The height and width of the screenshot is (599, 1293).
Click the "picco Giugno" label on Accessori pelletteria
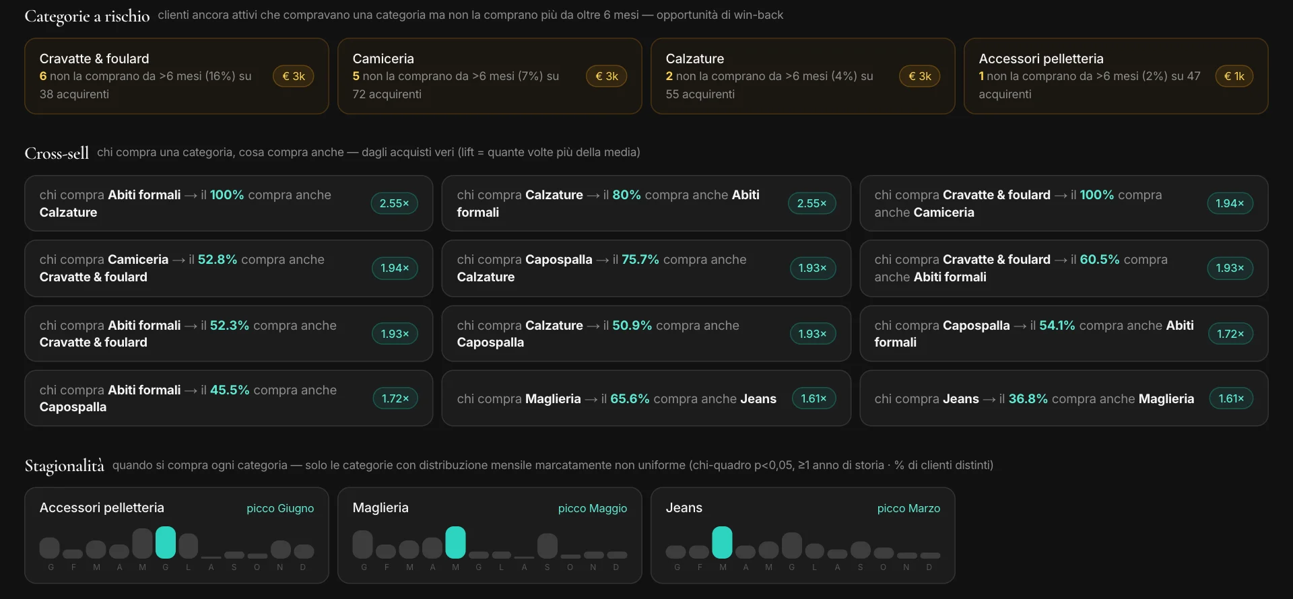[x=280, y=508]
